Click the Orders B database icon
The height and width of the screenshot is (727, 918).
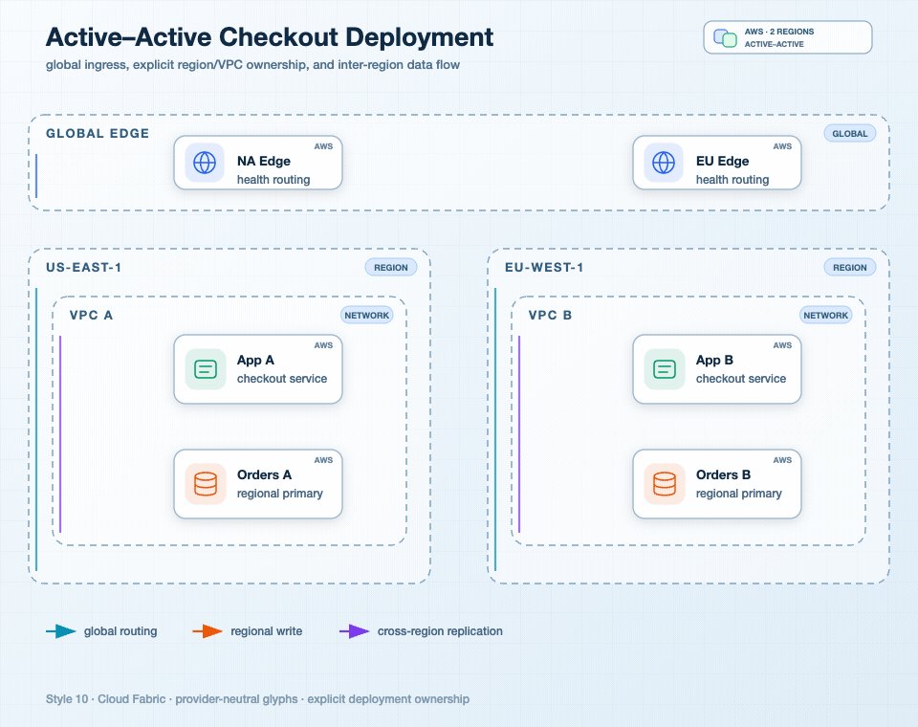coord(665,484)
